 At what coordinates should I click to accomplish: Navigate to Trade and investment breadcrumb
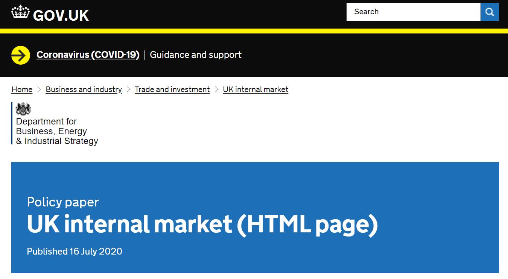(172, 89)
